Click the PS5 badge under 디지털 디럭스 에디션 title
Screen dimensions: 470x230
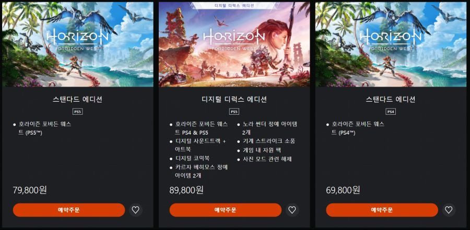click(234, 112)
